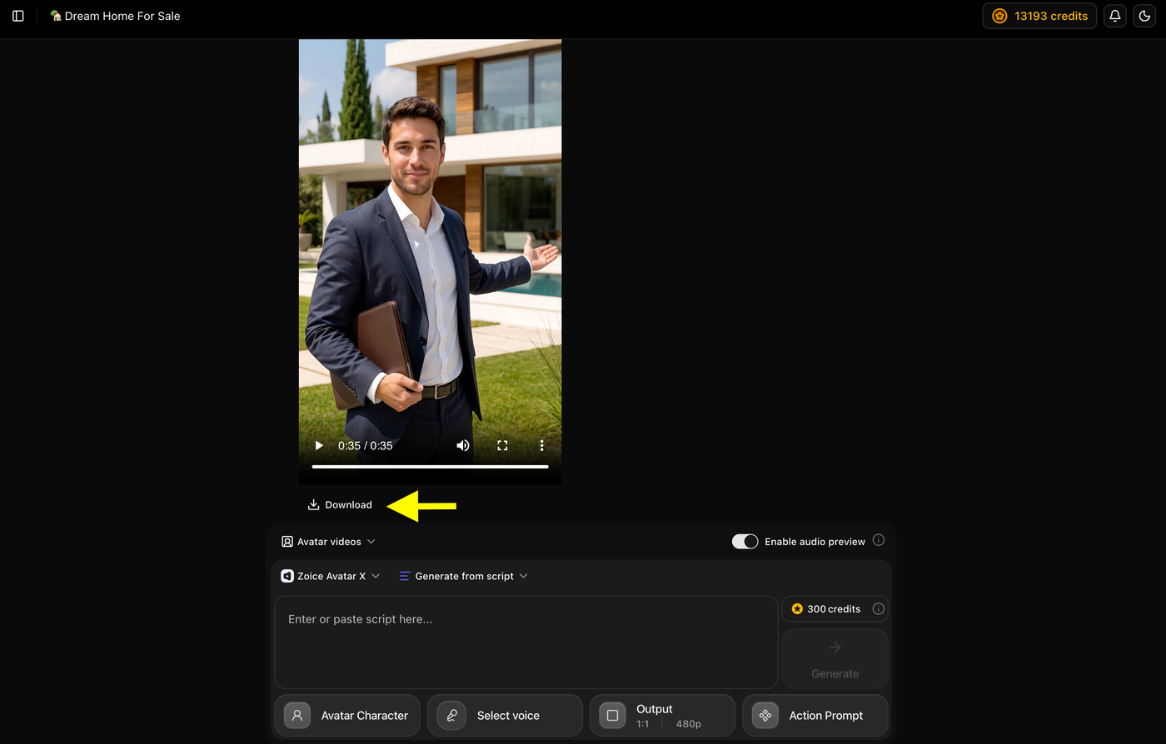Seek on the video progress bar
The image size is (1166, 744).
click(x=430, y=467)
